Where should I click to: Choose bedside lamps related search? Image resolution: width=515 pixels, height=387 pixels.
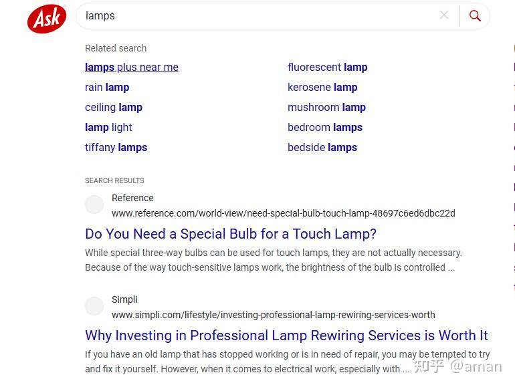click(x=322, y=148)
